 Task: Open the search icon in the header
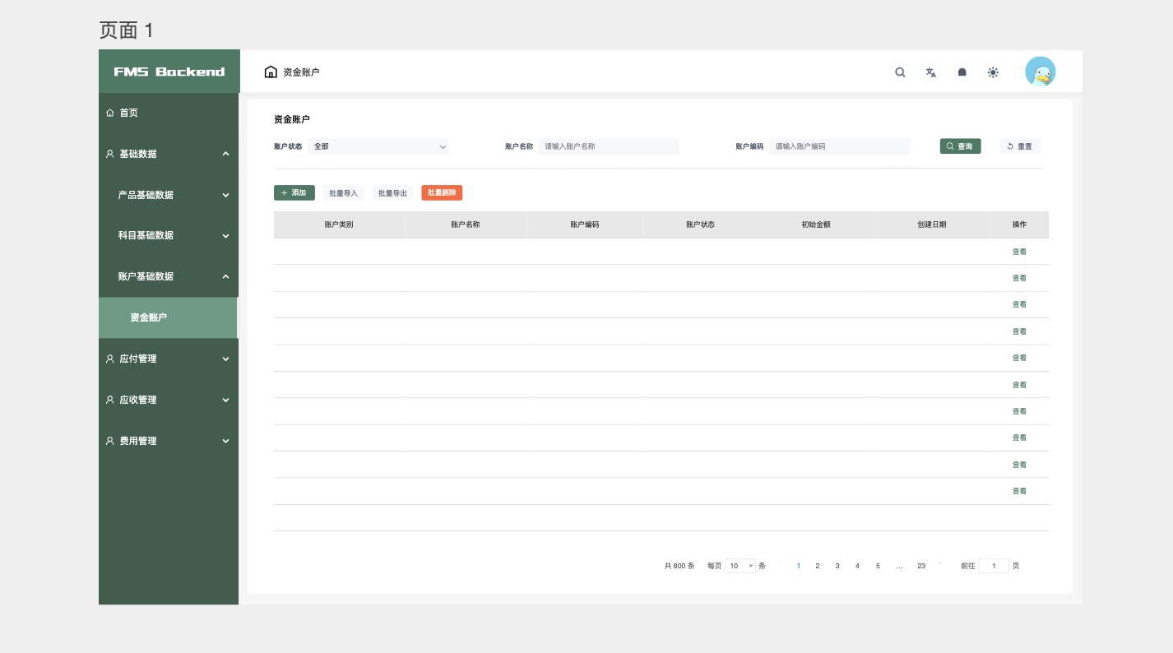[900, 72]
